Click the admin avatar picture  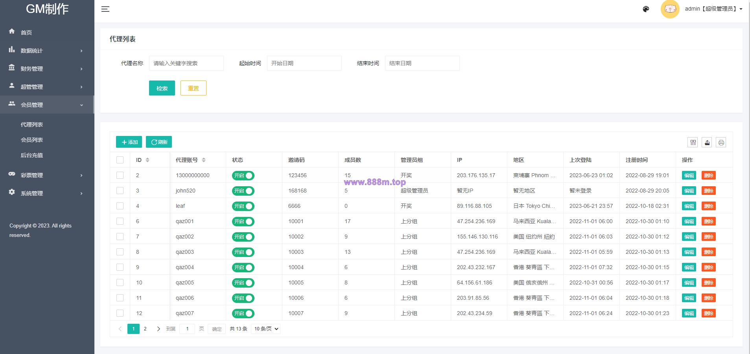click(670, 9)
